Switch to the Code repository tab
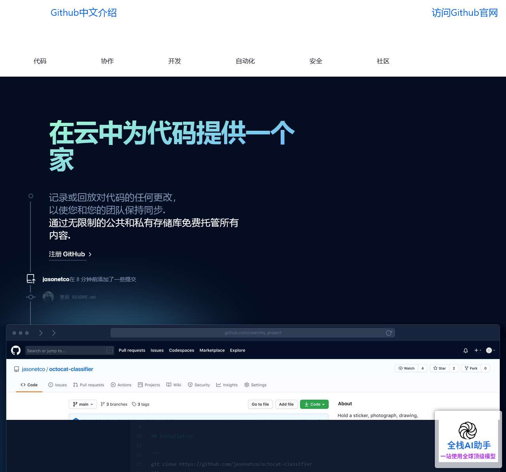Viewport: 506px width, 472px height. tap(29, 385)
